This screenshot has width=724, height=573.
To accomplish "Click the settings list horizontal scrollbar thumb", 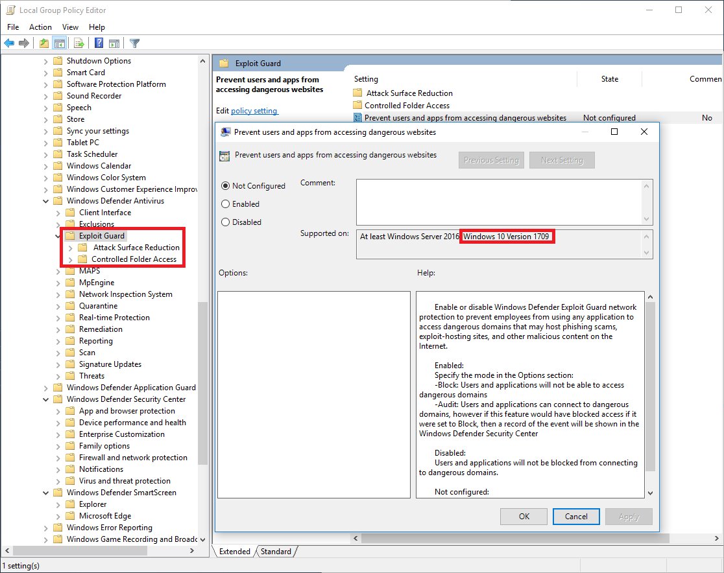I will click(515, 539).
